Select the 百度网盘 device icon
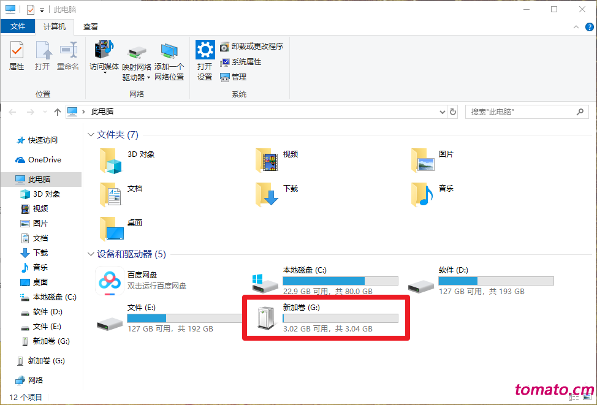The height and width of the screenshot is (405, 597). [x=110, y=281]
